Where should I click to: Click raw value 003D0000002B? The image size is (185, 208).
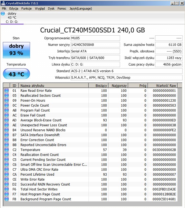pos(164,150)
